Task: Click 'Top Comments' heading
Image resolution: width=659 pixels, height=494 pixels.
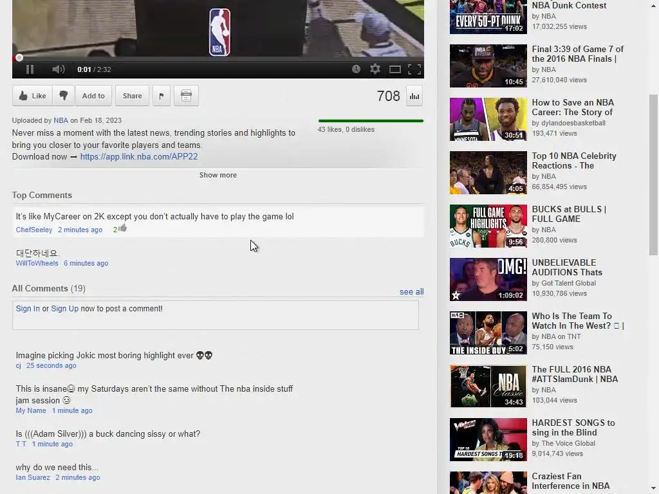Action: coord(42,196)
